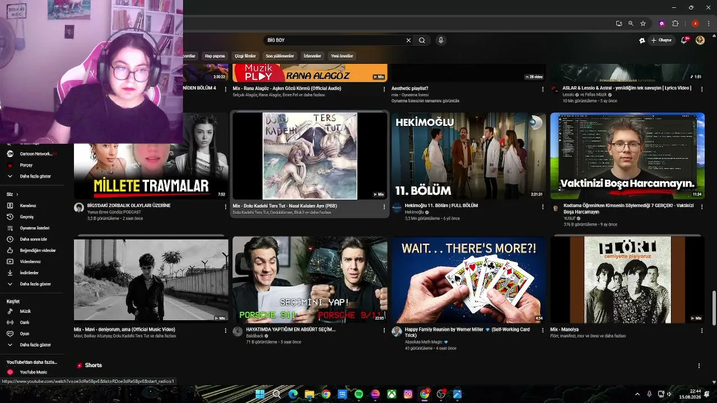Open Daha sonra izle list
The image size is (717, 403).
[34, 239]
